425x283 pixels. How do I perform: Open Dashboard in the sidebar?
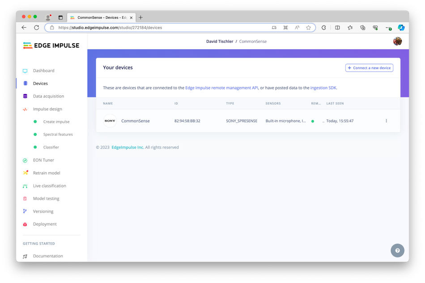tap(44, 71)
